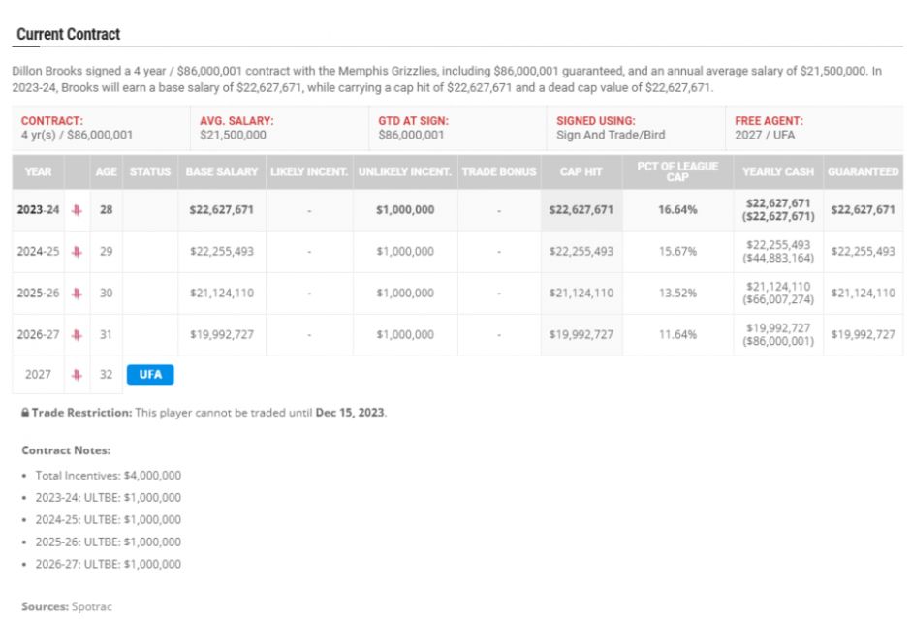
Task: Click the 2026-27 year cell
Action: coord(39,335)
